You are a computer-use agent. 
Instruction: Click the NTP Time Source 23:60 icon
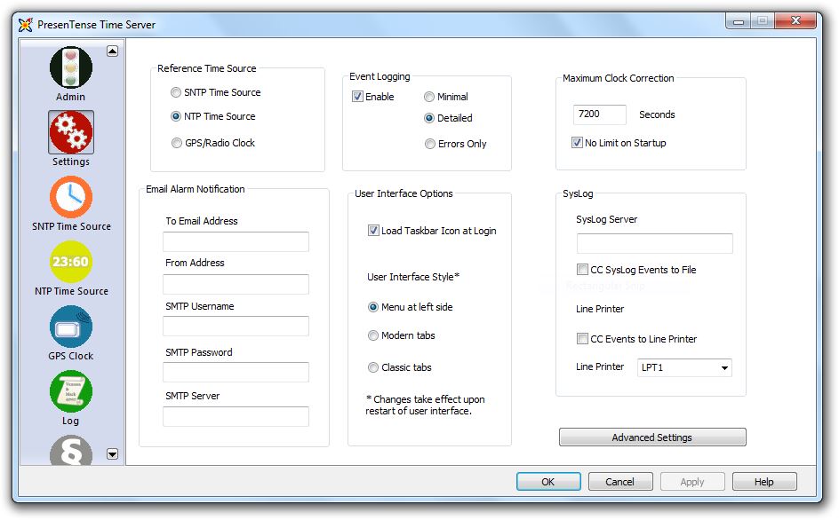[x=69, y=263]
